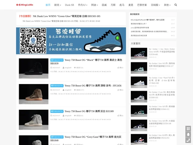Screen dimensions: 193x145
Task: Click the 名流鞋贸 blue promotional banner
Action: coord(71,41)
